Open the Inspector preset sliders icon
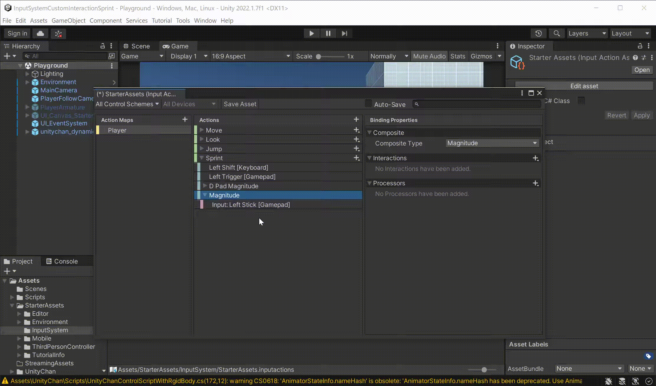 644,58
